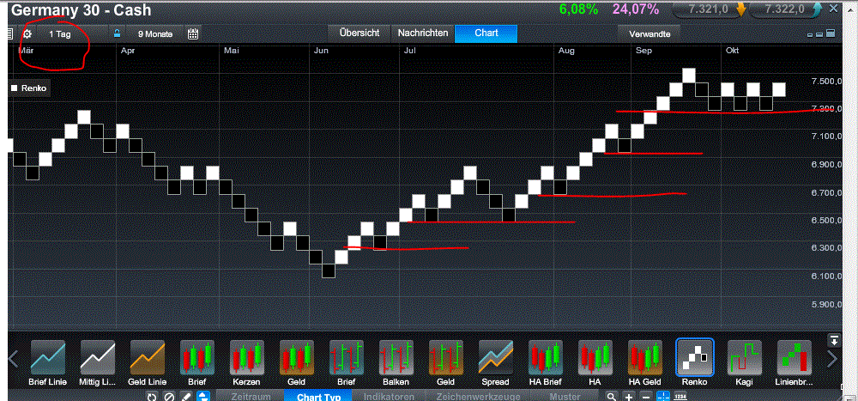Toggle the blue lock icon beside 9 Monate
Screen dimensions: 858x401
116,33
